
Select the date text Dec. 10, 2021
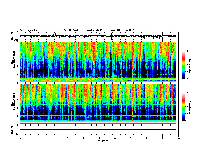pyautogui.click(x=71, y=30)
